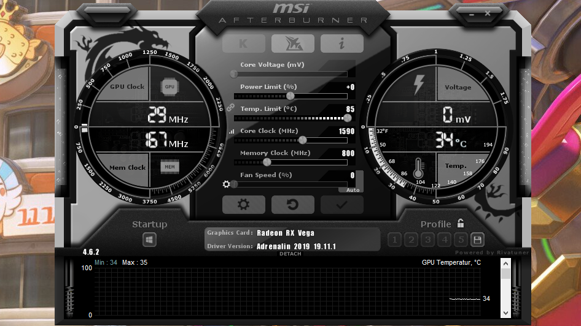The height and width of the screenshot is (326, 581).
Task: Open the core clock curve editor bars icon
Action: [x=232, y=131]
